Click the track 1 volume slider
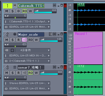This screenshot has width=105, height=96. click(x=45, y=11)
